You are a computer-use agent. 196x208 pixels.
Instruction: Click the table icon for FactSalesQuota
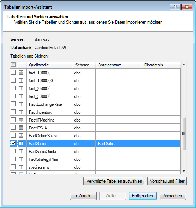[x=21, y=151]
